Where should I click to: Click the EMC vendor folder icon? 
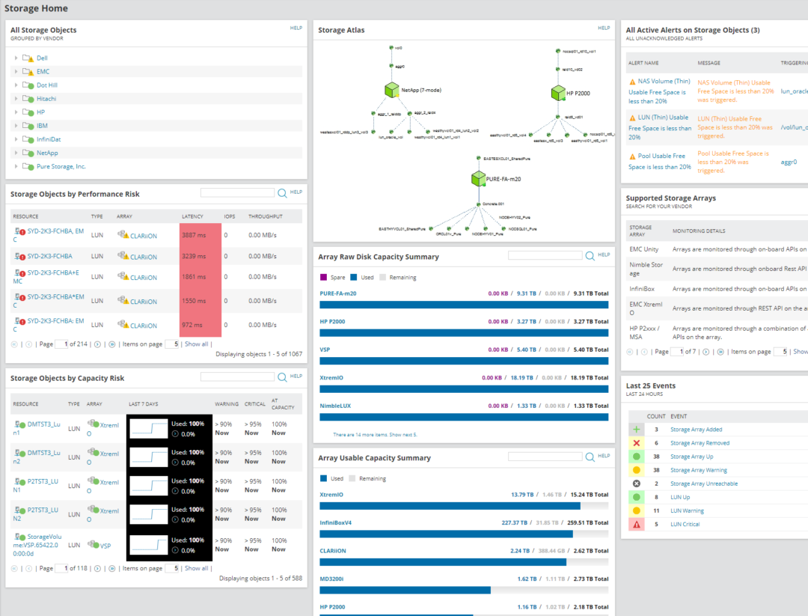[x=28, y=72]
